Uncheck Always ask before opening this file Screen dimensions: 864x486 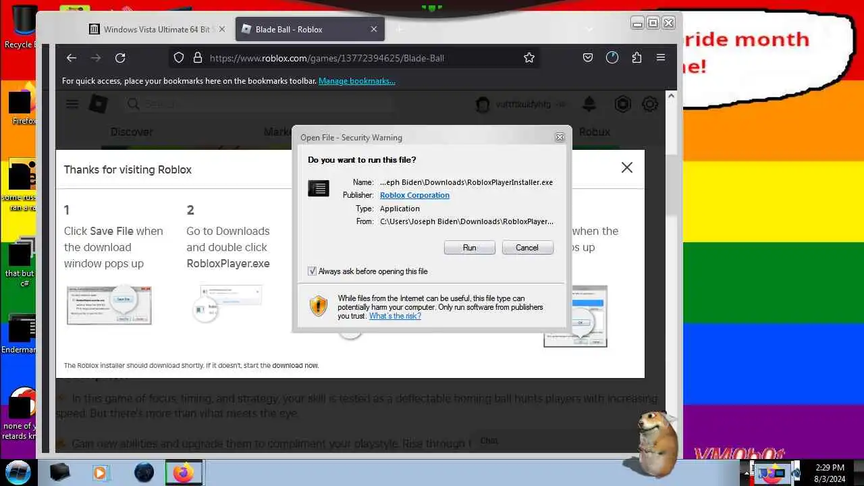[312, 271]
